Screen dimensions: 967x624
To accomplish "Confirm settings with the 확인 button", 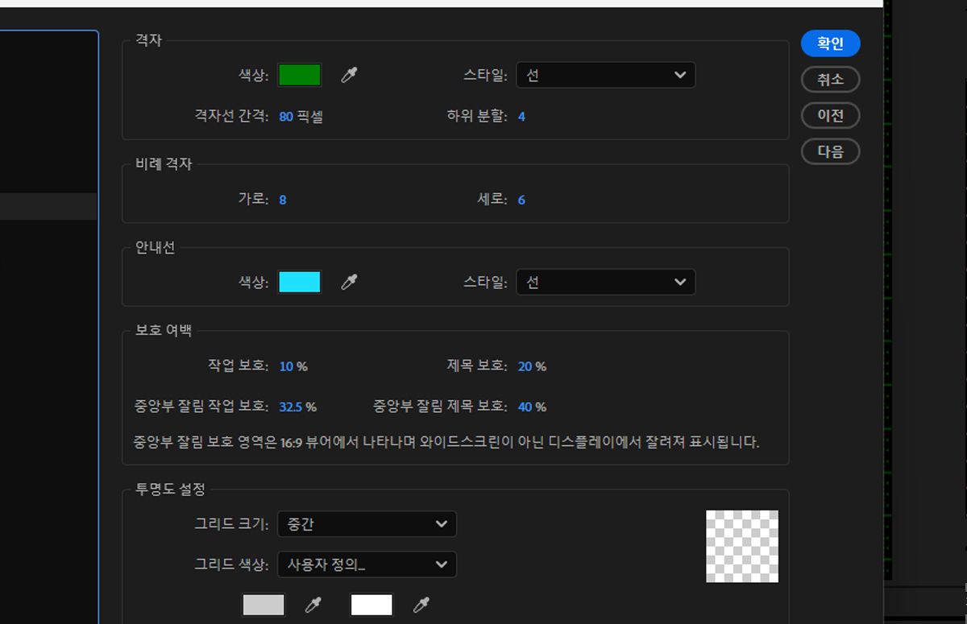I will click(x=830, y=43).
